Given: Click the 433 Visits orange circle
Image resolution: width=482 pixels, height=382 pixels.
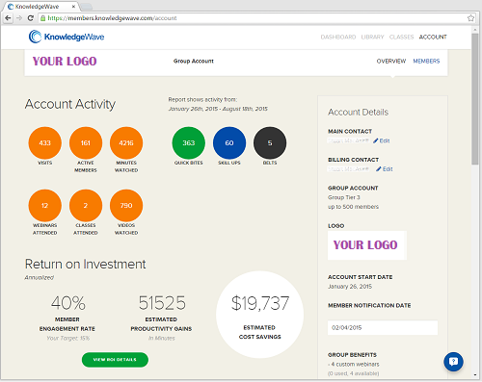Looking at the screenshot, I should (44, 143).
